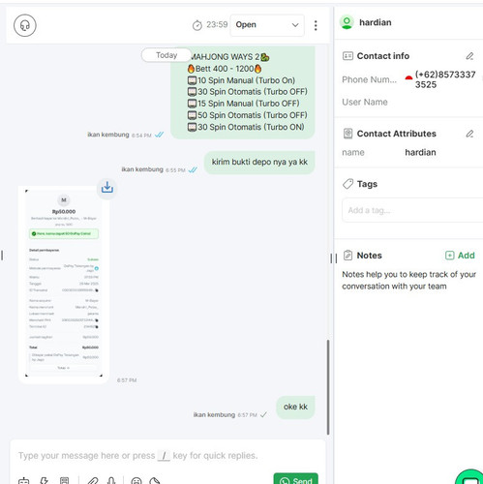The height and width of the screenshot is (484, 483).
Task: Click the 'Bett 400 - 1200' line
Action: (x=225, y=69)
